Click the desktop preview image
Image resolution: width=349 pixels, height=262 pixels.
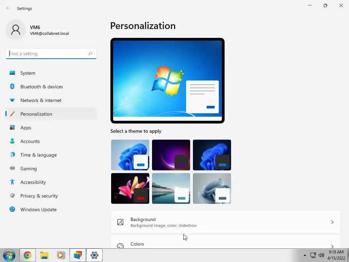coord(167,81)
